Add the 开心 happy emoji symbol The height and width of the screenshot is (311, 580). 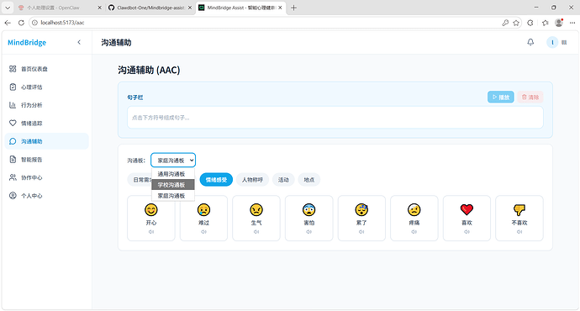151,219
